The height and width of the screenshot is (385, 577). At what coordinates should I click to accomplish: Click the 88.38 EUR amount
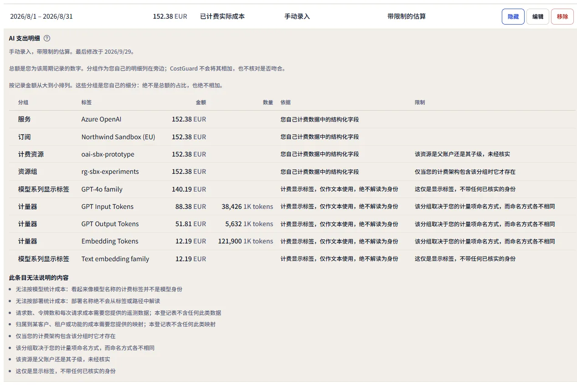click(x=191, y=207)
